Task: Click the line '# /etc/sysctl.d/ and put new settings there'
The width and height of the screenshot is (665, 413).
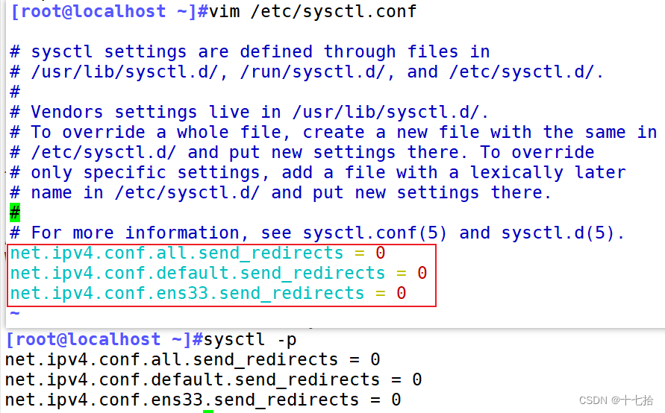Action: (302, 153)
